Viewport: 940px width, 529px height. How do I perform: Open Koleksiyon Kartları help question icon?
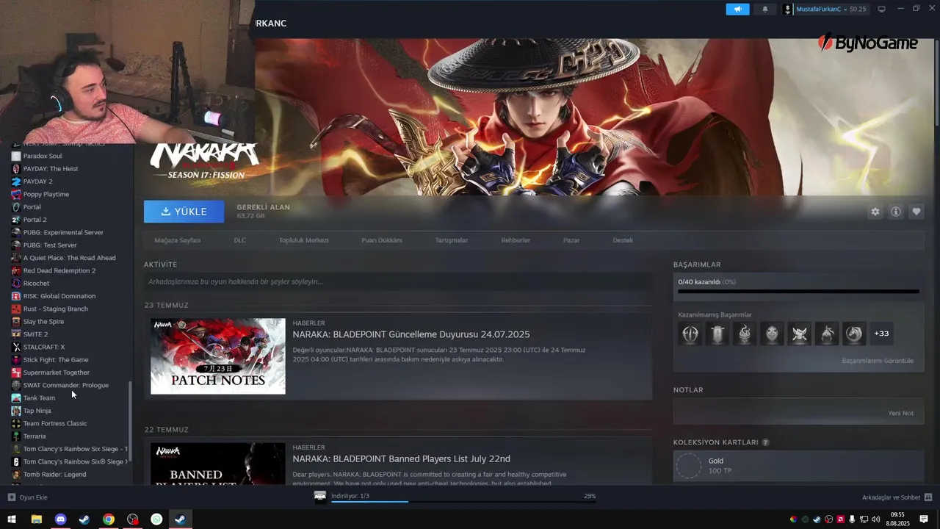click(x=766, y=442)
